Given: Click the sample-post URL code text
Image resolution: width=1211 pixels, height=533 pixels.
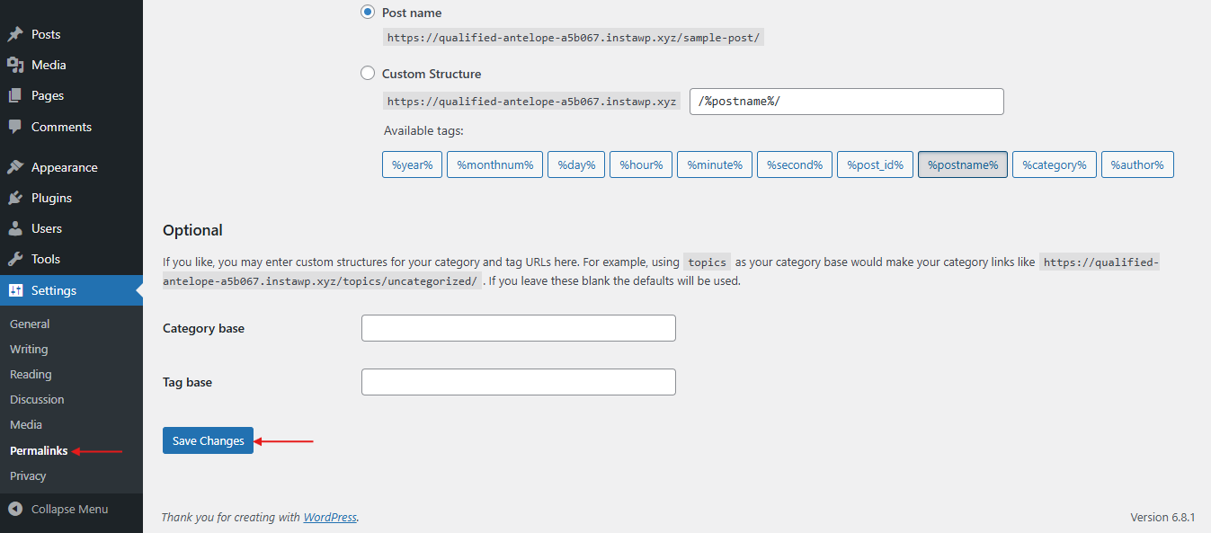Looking at the screenshot, I should click(574, 38).
